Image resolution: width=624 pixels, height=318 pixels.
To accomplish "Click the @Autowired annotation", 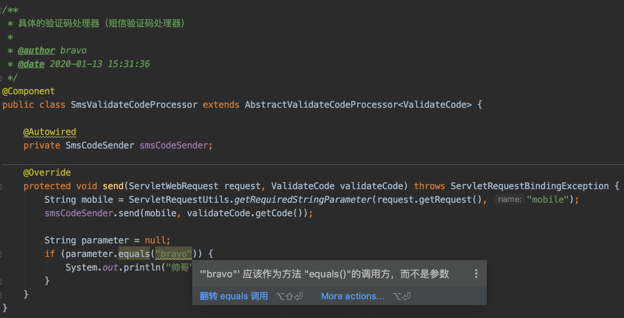I will 50,132.
